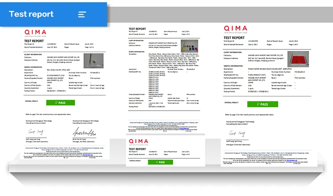Click the green PASS badge on left report
The width and height of the screenshot is (333, 196).
point(60,103)
